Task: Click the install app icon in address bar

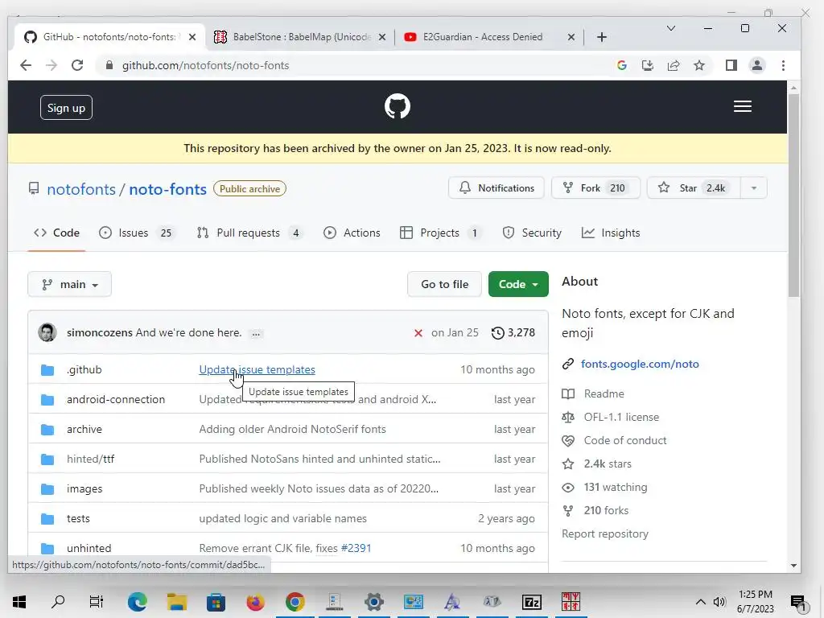Action: point(648,65)
